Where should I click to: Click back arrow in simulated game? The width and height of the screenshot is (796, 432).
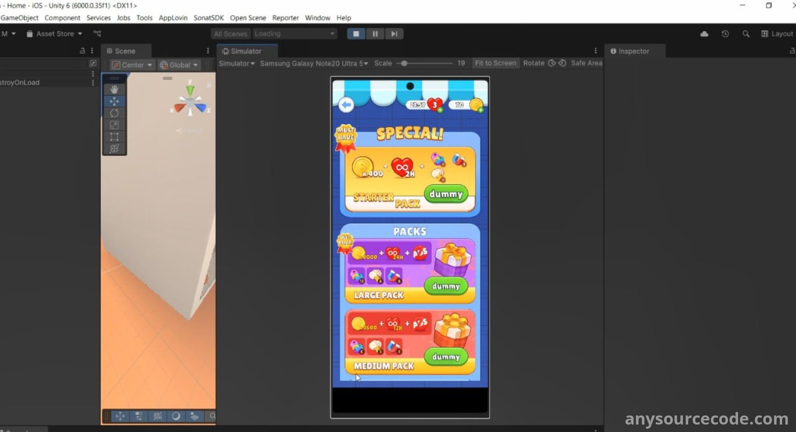(x=346, y=105)
